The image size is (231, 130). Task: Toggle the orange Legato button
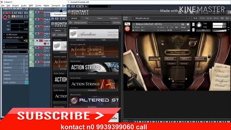click(158, 69)
